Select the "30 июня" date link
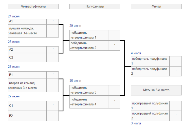 tap(75, 80)
